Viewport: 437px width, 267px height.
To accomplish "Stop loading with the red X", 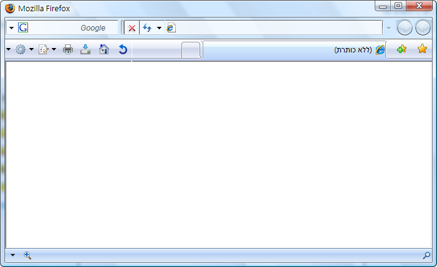I will coord(132,28).
